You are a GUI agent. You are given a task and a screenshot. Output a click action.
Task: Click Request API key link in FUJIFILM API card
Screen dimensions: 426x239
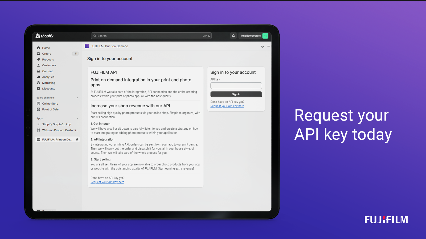pos(107,182)
